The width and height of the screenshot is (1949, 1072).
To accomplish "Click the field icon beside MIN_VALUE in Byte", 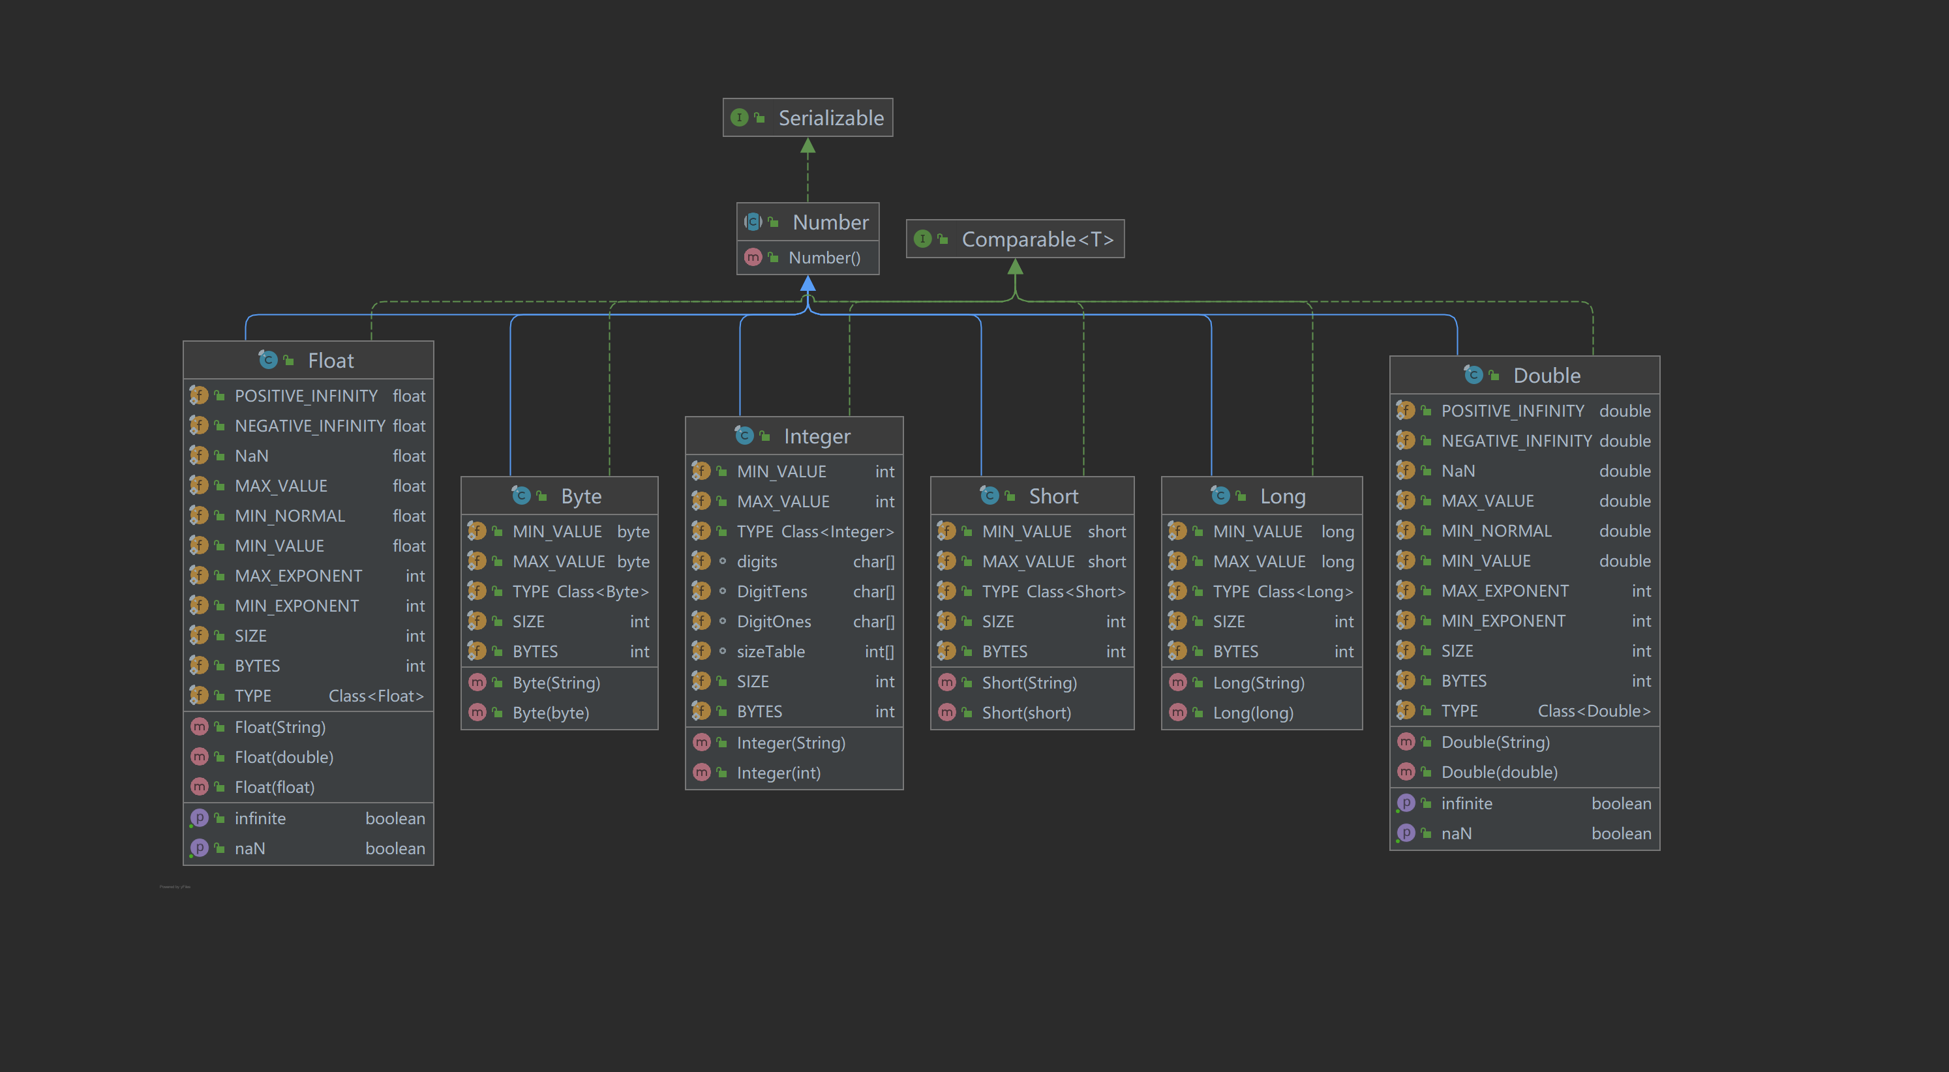I will pyautogui.click(x=477, y=531).
